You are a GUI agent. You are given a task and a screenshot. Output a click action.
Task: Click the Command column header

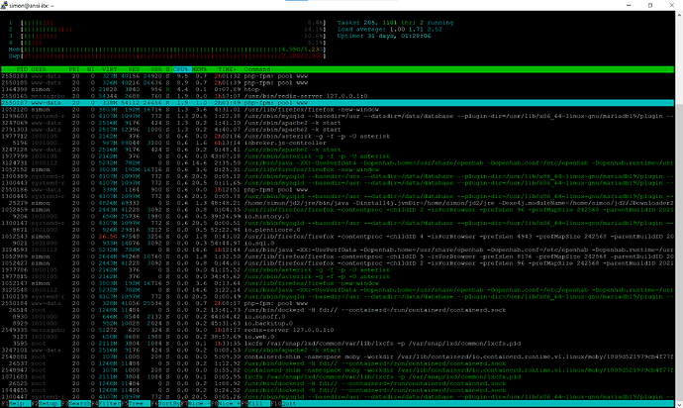click(x=257, y=69)
